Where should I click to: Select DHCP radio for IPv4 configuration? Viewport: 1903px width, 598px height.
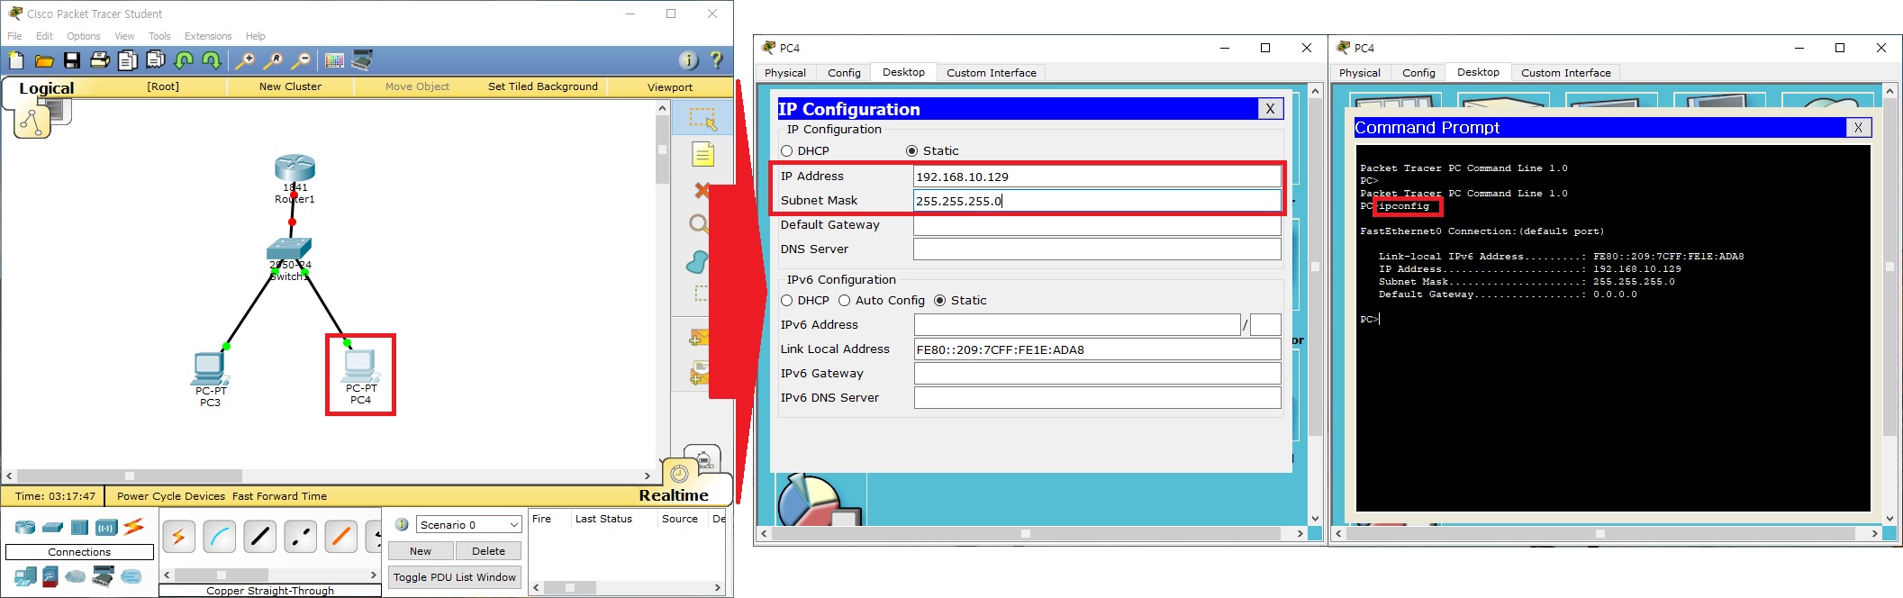tap(787, 151)
